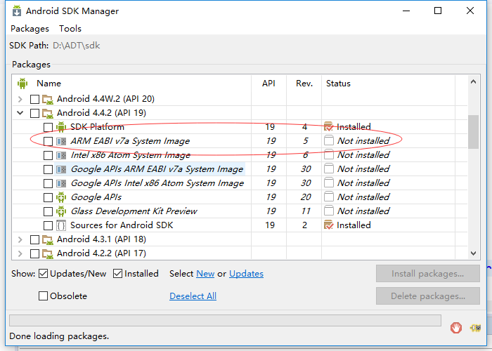Check the Glass Development Kit Preview checkbox
The image size is (492, 351).
coord(48,211)
